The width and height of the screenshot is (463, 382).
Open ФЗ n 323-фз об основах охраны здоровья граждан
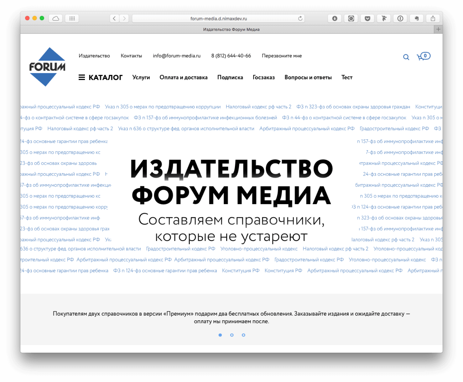pos(353,107)
